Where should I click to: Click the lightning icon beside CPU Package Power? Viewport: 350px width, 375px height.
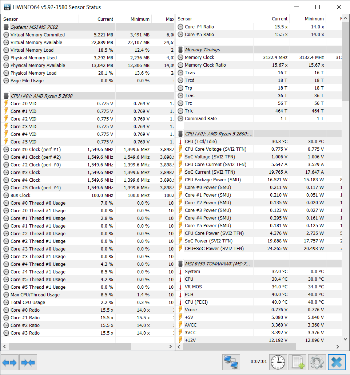[180, 180]
